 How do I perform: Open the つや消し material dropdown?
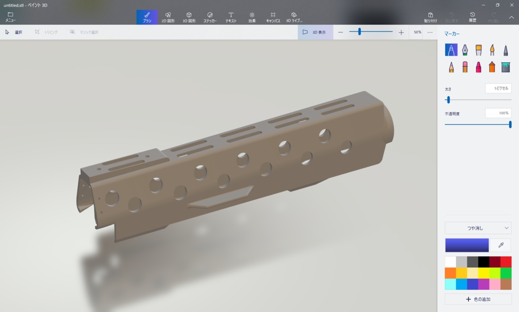point(478,228)
